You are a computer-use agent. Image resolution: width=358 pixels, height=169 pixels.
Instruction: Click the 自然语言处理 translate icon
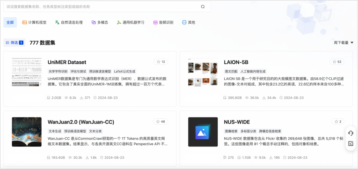57,22
